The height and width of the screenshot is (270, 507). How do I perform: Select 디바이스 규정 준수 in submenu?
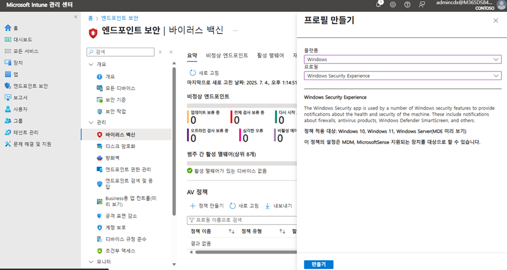pos(121,239)
